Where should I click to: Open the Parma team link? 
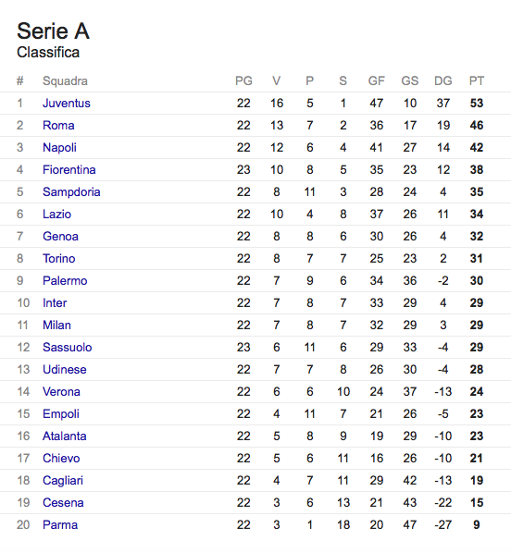tap(60, 525)
